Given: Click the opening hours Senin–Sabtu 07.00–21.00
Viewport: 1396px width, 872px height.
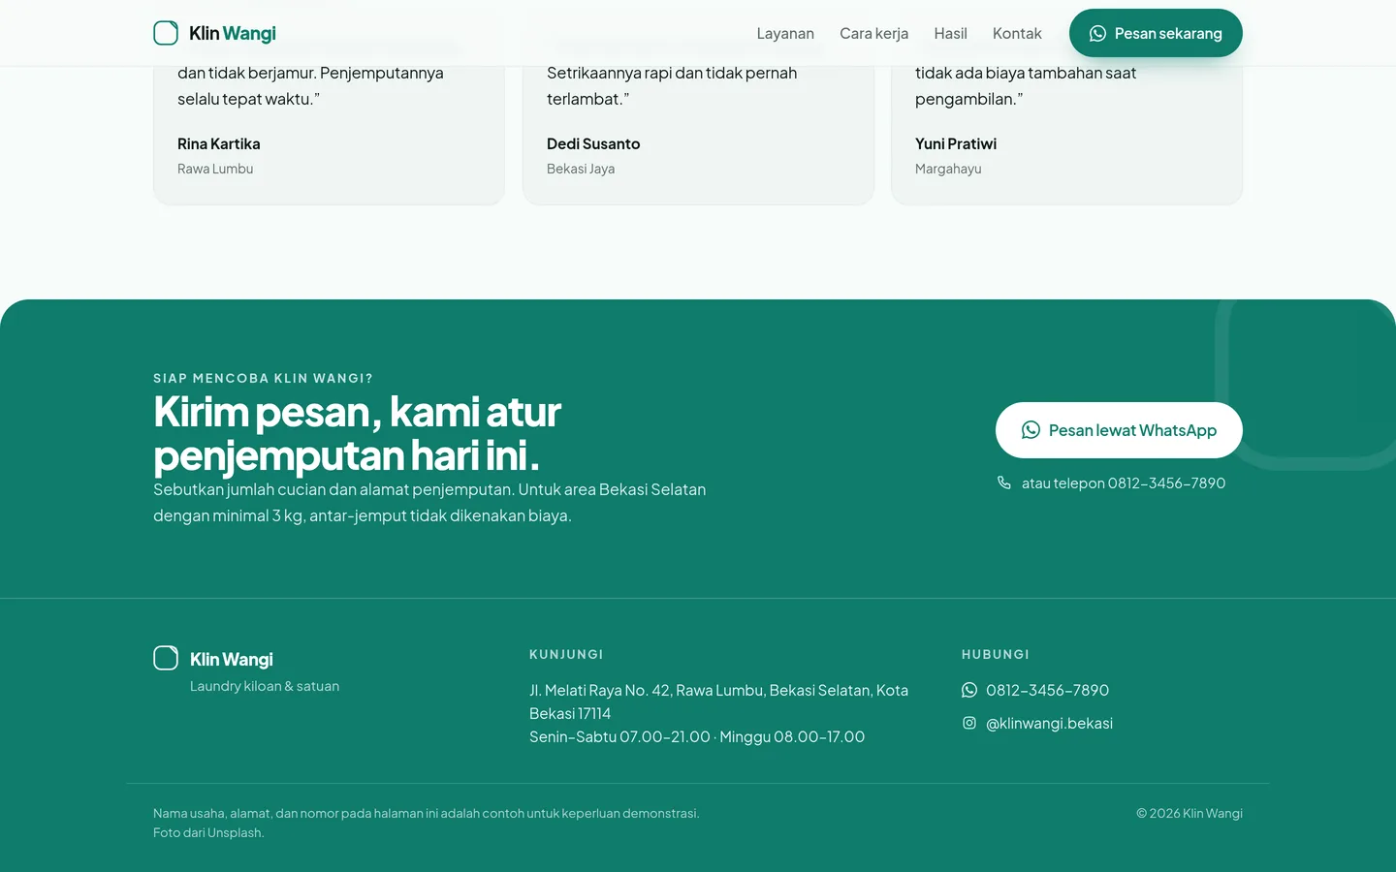Looking at the screenshot, I should (x=697, y=736).
